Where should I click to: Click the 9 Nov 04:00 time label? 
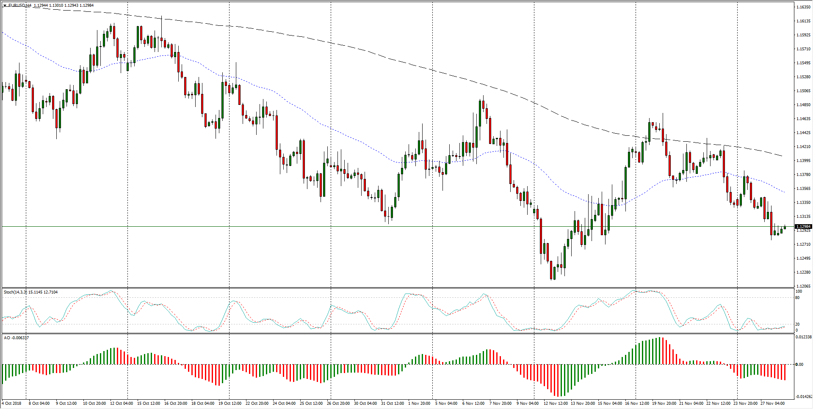(528, 404)
